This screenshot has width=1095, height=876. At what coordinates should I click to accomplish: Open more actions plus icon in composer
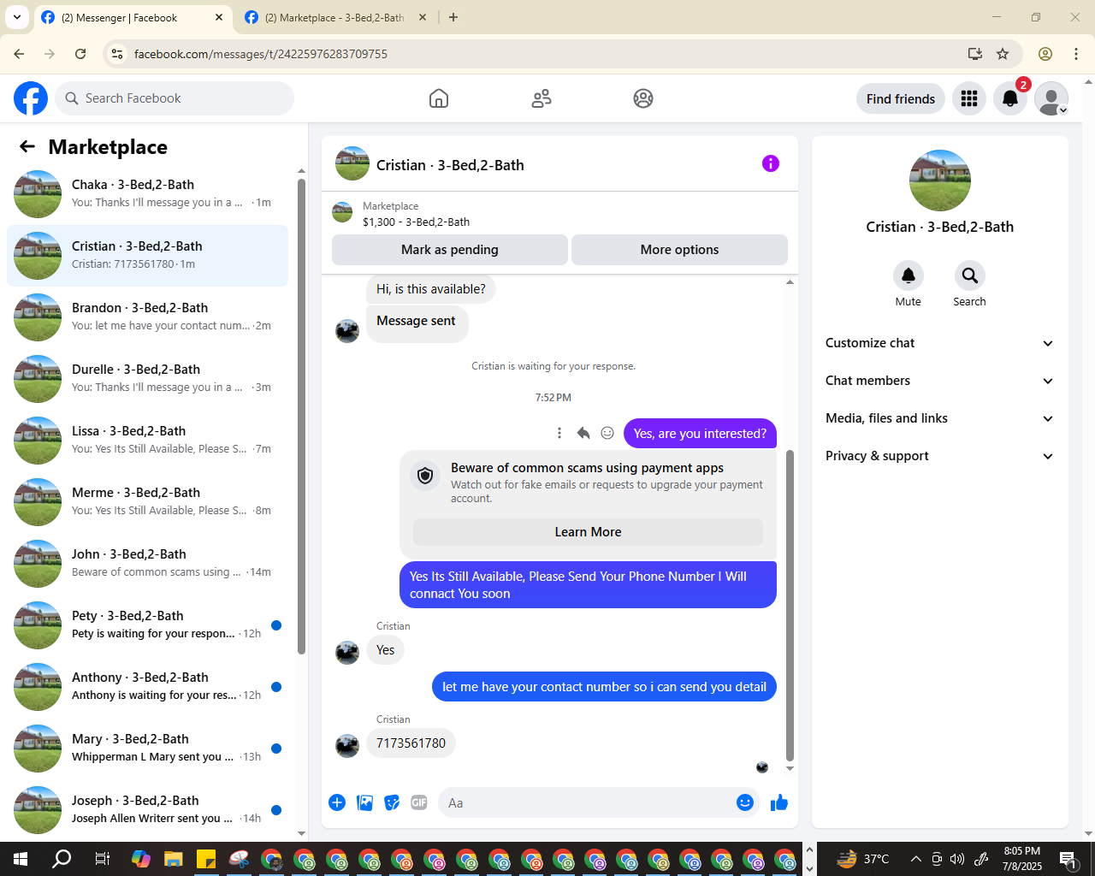tap(337, 802)
